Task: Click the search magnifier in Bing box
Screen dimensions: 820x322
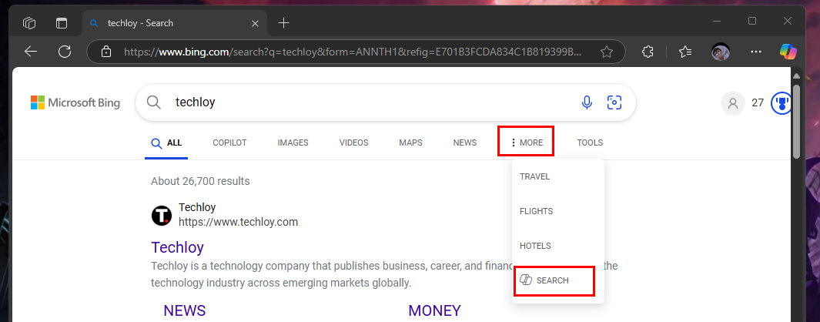Action: point(154,102)
